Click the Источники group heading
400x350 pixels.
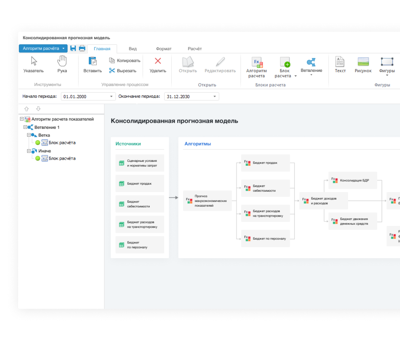pyautogui.click(x=128, y=144)
